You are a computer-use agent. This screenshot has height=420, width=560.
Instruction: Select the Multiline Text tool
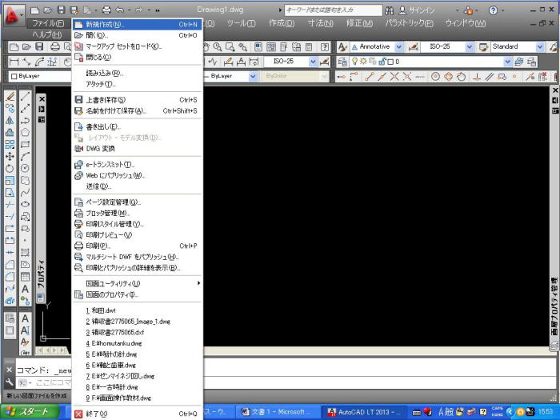click(x=25, y=289)
